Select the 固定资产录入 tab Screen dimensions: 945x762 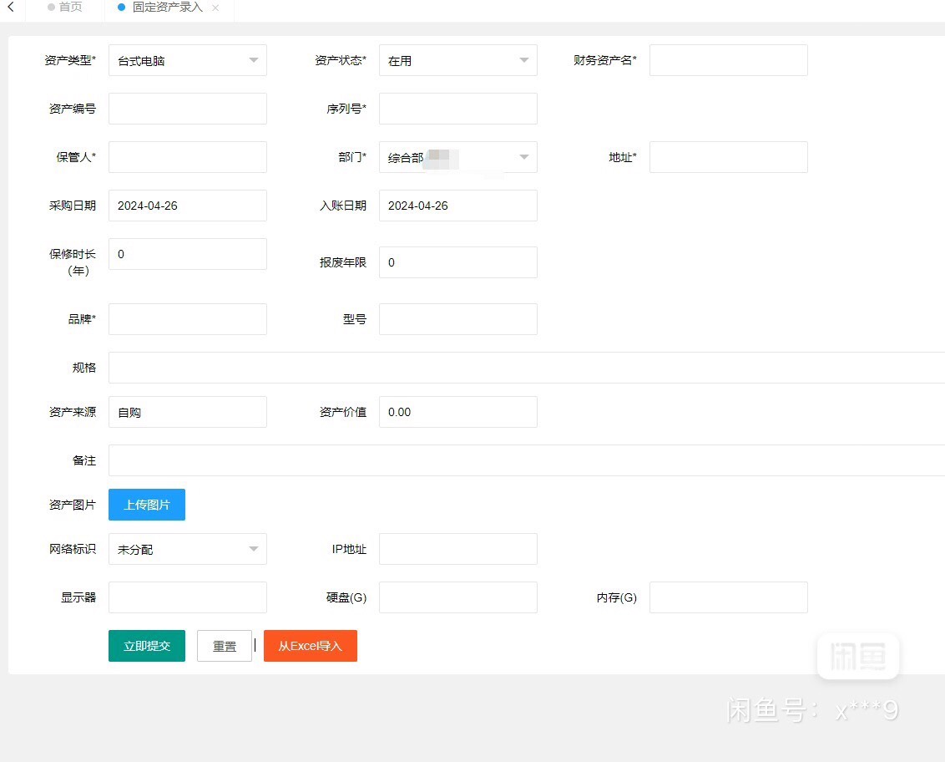point(166,8)
